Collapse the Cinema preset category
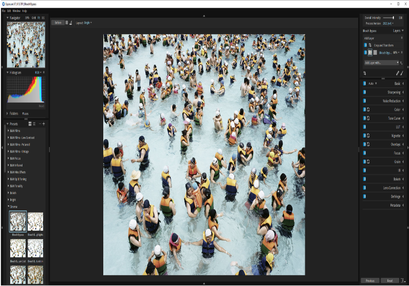This screenshot has height=286, width=409. coord(8,207)
